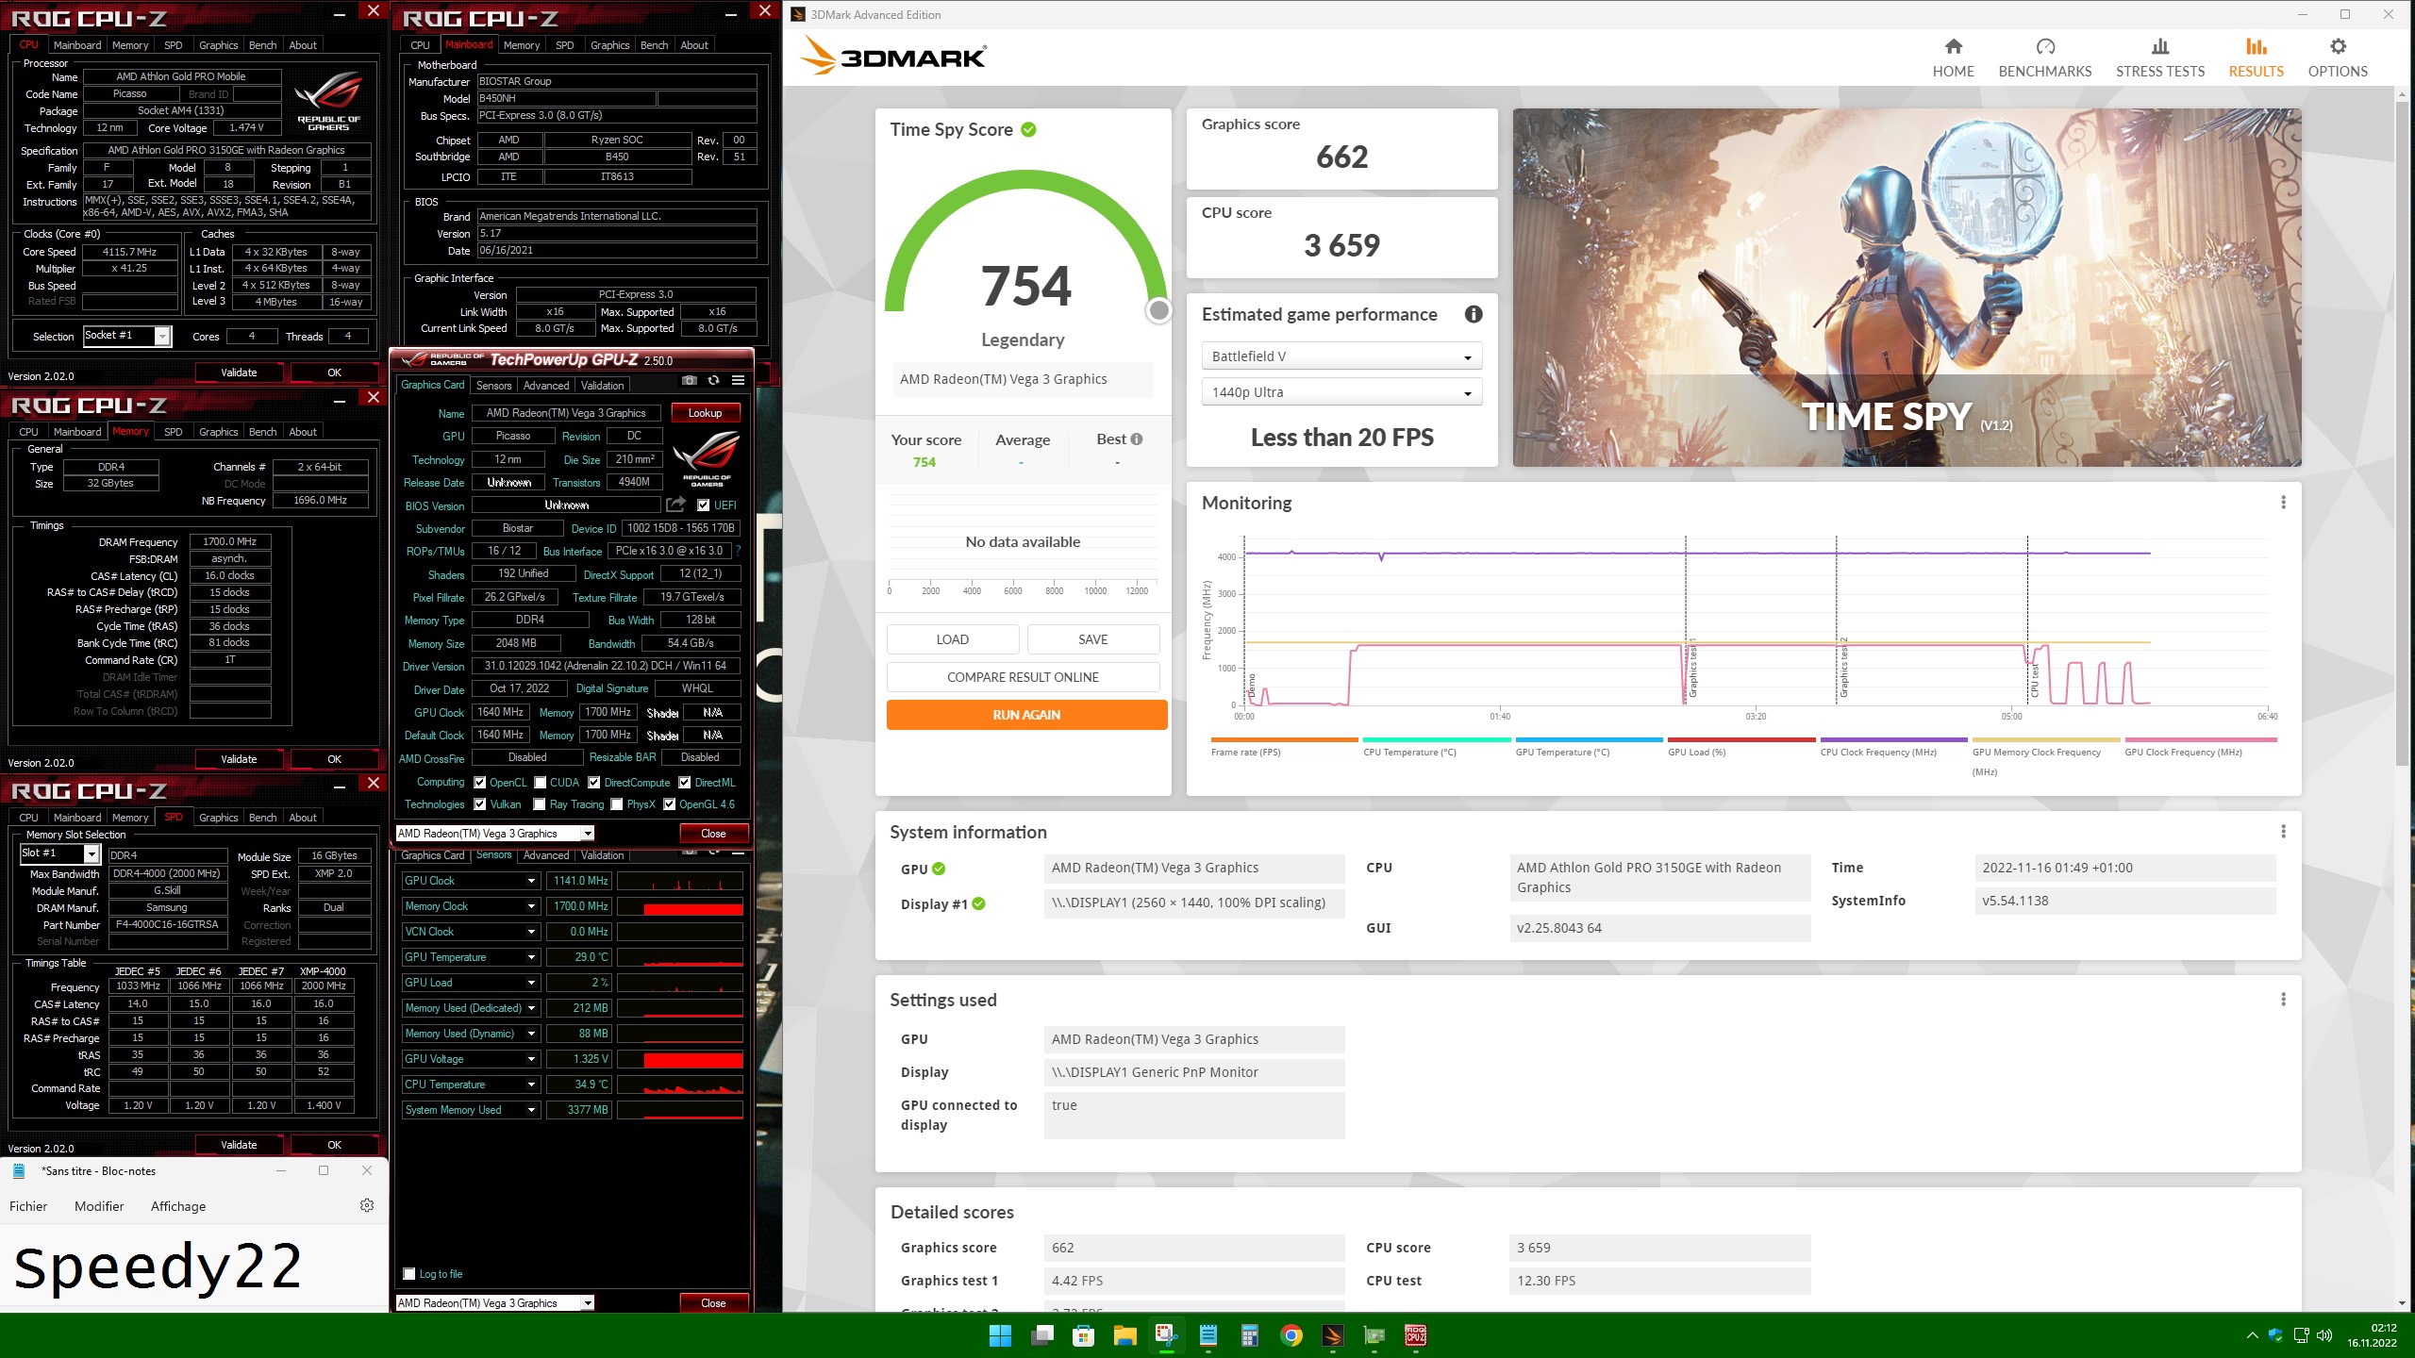Open GPU-Z hamburger menu
Image resolution: width=2415 pixels, height=1358 pixels.
click(739, 380)
